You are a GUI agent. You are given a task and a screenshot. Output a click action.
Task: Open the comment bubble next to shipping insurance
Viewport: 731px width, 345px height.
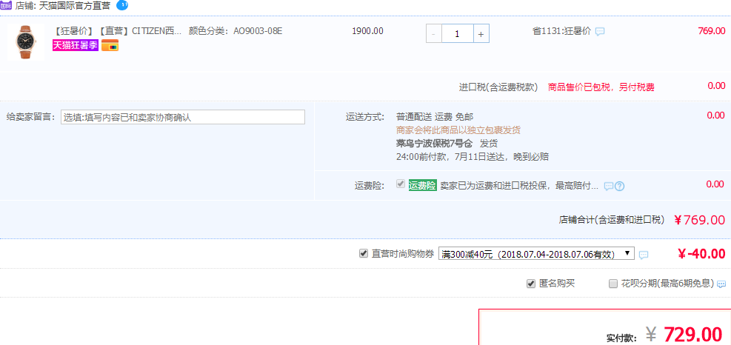tap(608, 186)
